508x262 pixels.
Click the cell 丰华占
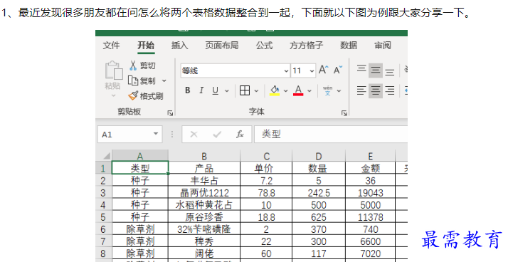(204, 180)
